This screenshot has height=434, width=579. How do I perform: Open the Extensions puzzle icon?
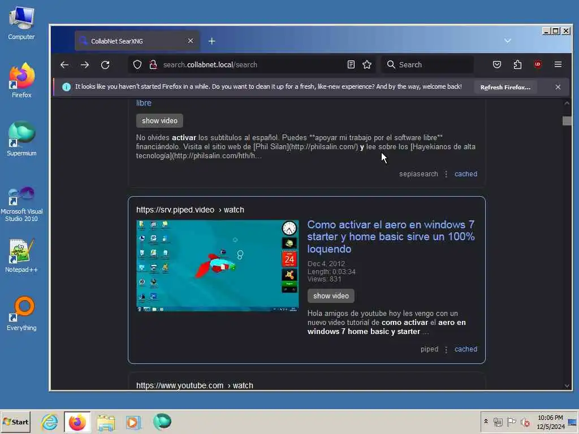[x=517, y=64]
